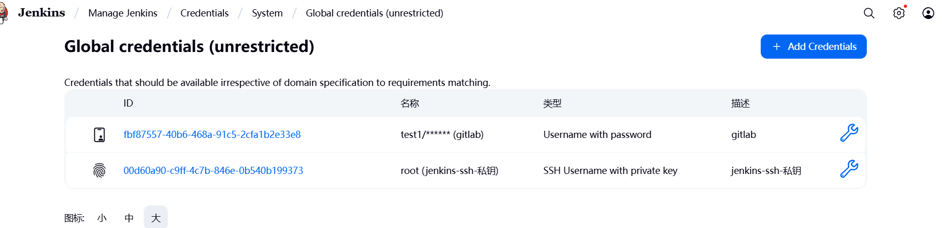Go to Credentials breadcrumb
Viewport: 942px width, 228px height.
tap(204, 13)
